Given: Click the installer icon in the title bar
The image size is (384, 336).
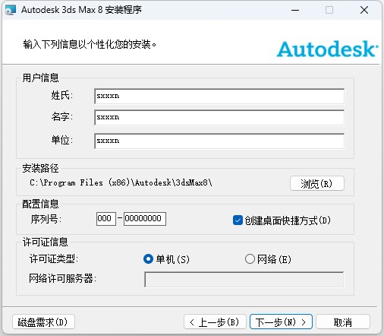Looking at the screenshot, I should coord(11,10).
